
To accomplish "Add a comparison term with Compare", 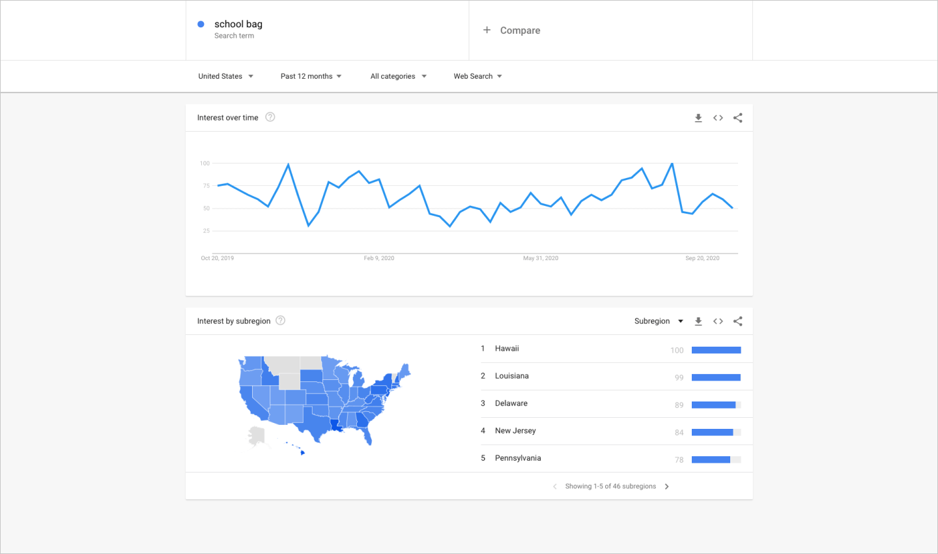I will [511, 30].
